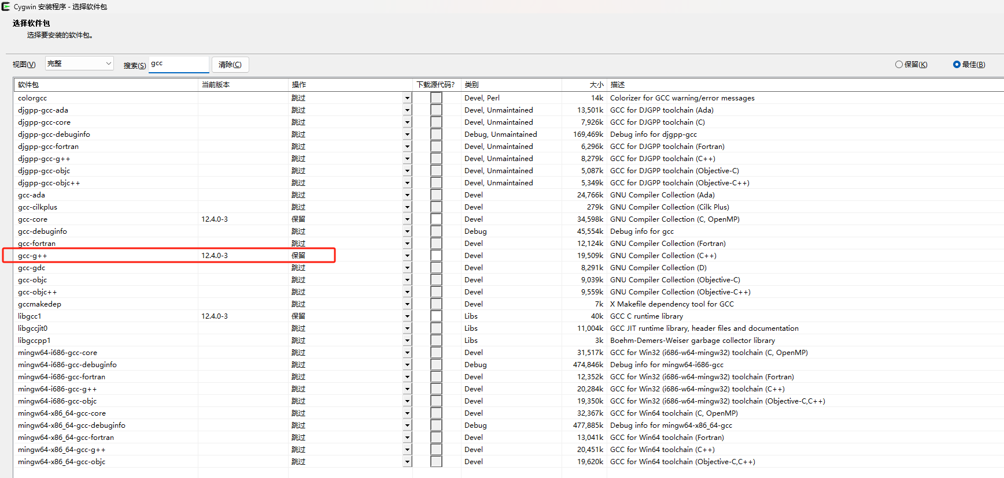
Task: Tick source checkbox for gcc-fortran
Action: [x=436, y=244]
